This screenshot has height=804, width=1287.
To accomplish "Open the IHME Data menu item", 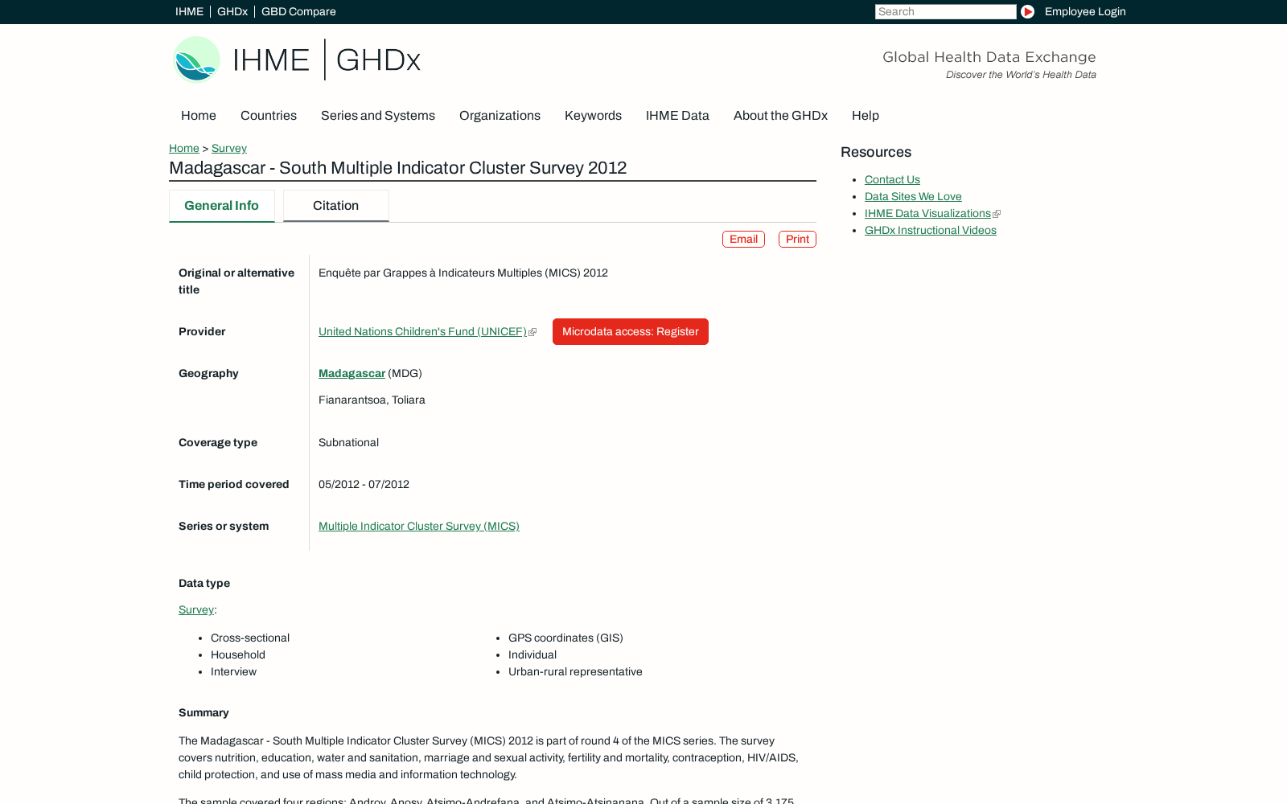I will click(677, 116).
